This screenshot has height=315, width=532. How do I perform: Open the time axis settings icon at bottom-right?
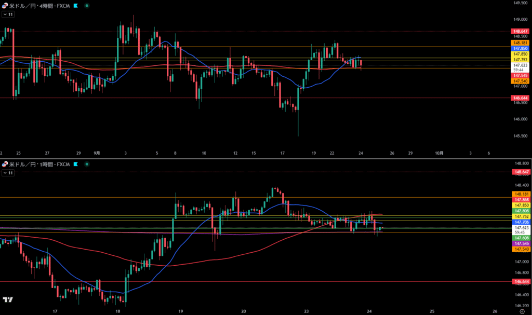click(x=521, y=311)
